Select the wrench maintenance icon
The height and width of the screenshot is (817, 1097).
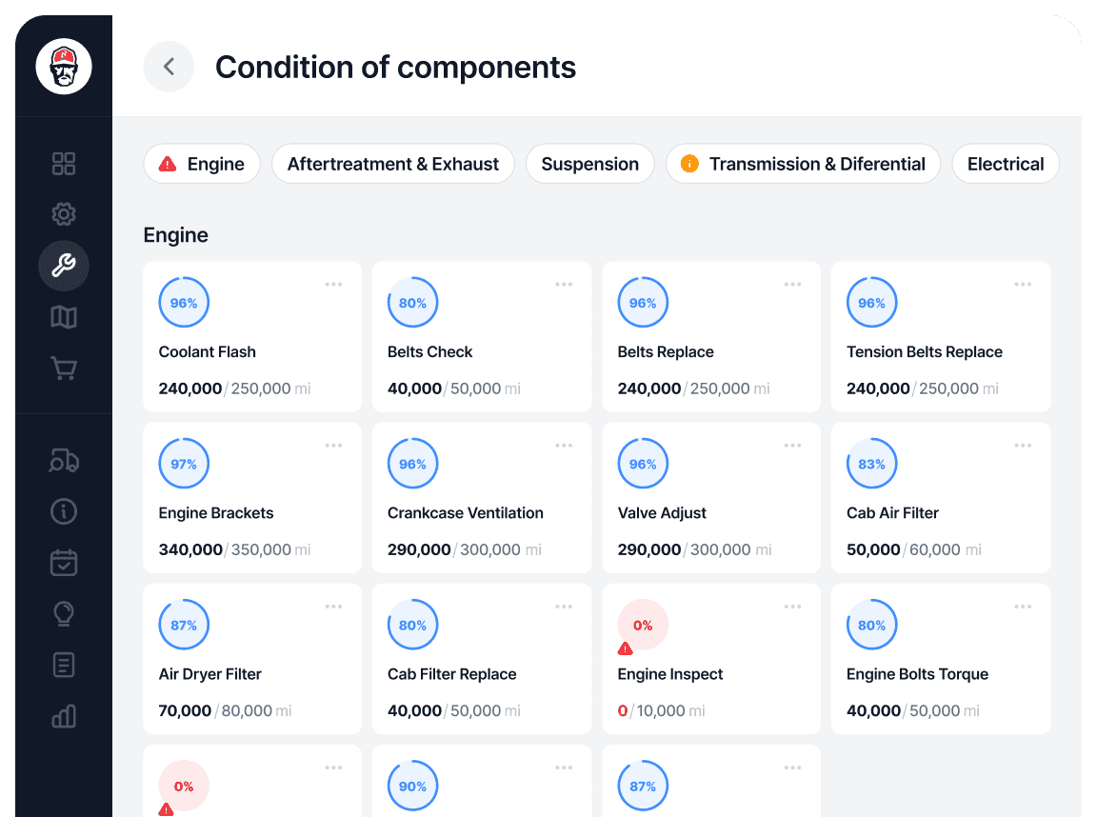63,266
